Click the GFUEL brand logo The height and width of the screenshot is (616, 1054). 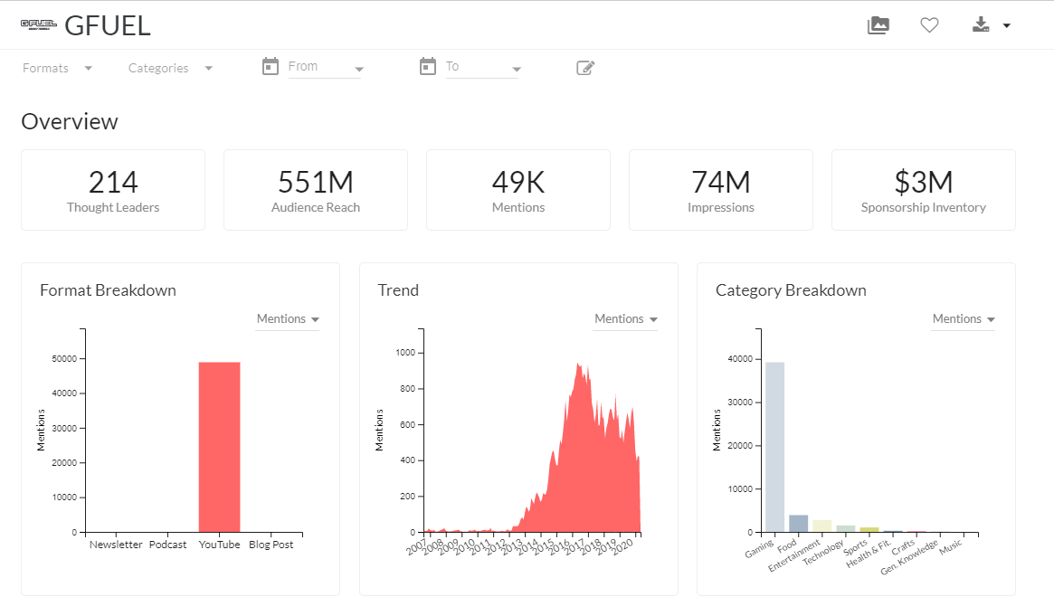coord(38,24)
